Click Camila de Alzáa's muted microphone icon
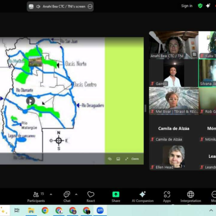This screenshot has width=216, height=216. [153, 139]
